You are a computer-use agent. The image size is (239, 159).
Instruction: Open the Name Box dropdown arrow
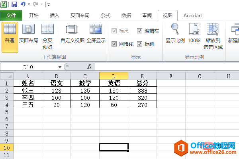tap(60, 67)
